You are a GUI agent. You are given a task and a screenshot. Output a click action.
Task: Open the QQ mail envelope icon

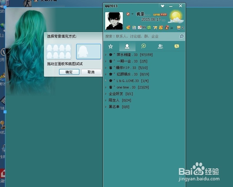click(140, 28)
